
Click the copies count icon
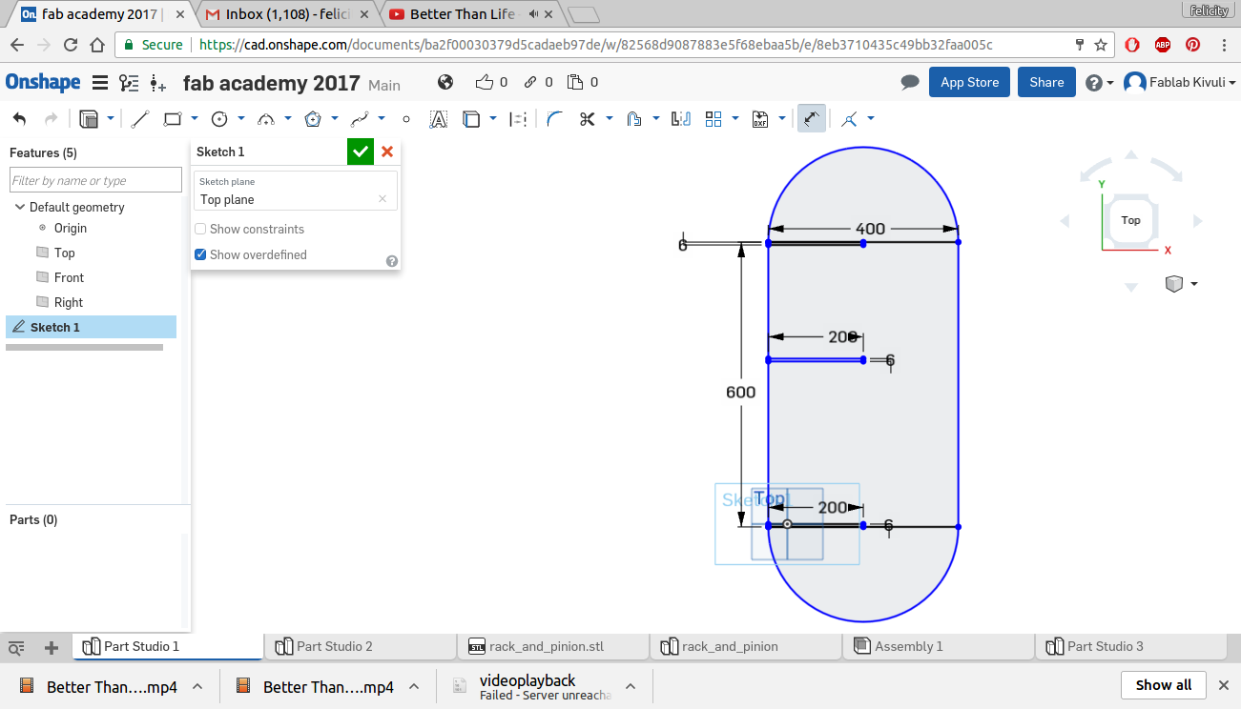coord(575,82)
